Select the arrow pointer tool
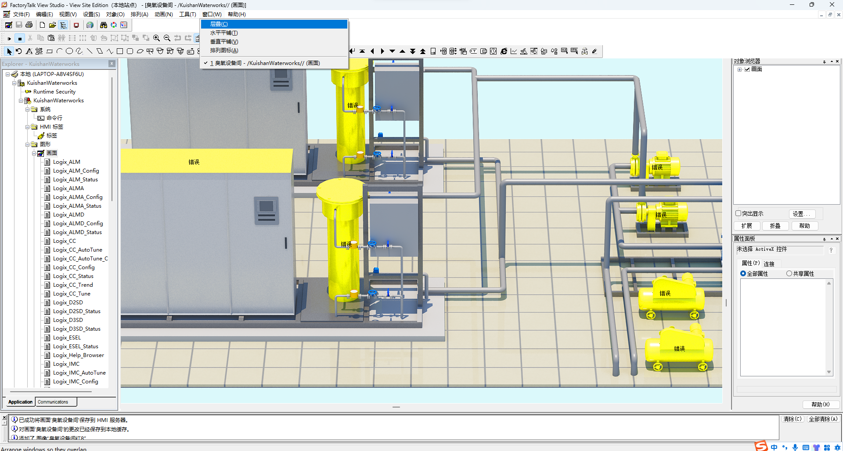 [x=9, y=51]
